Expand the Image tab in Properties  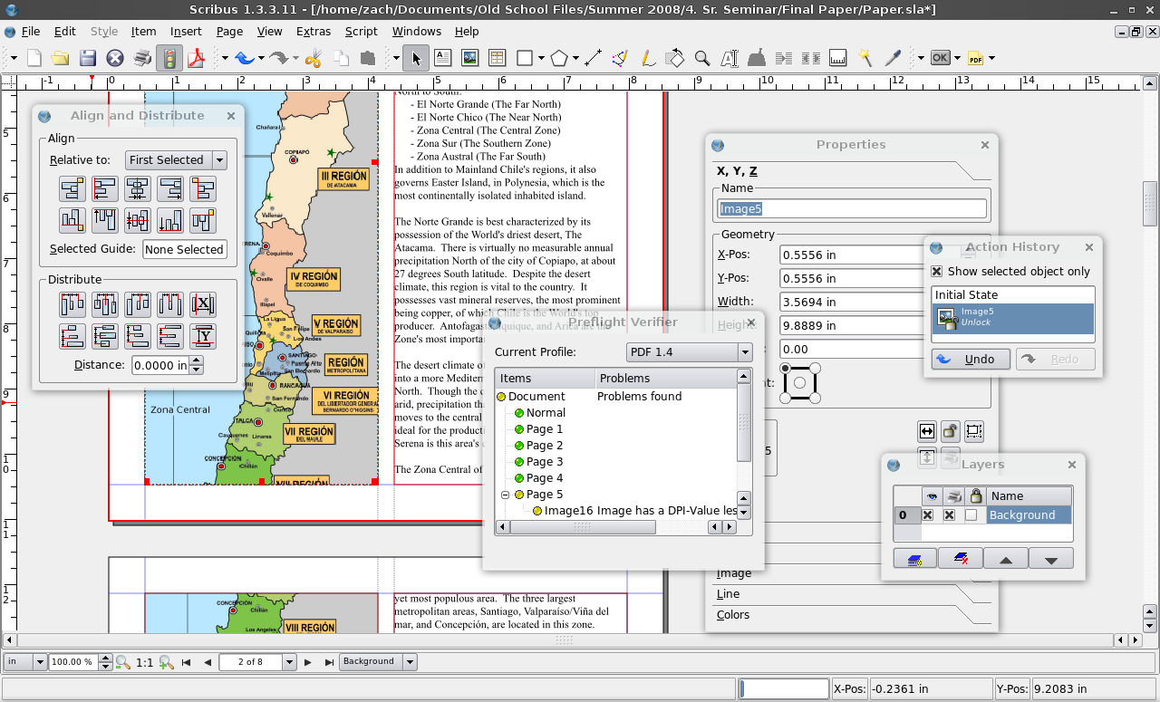tap(734, 573)
